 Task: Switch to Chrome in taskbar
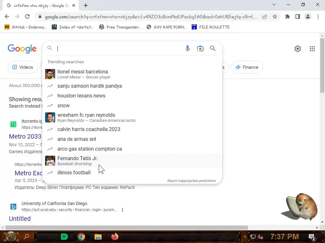(81, 237)
